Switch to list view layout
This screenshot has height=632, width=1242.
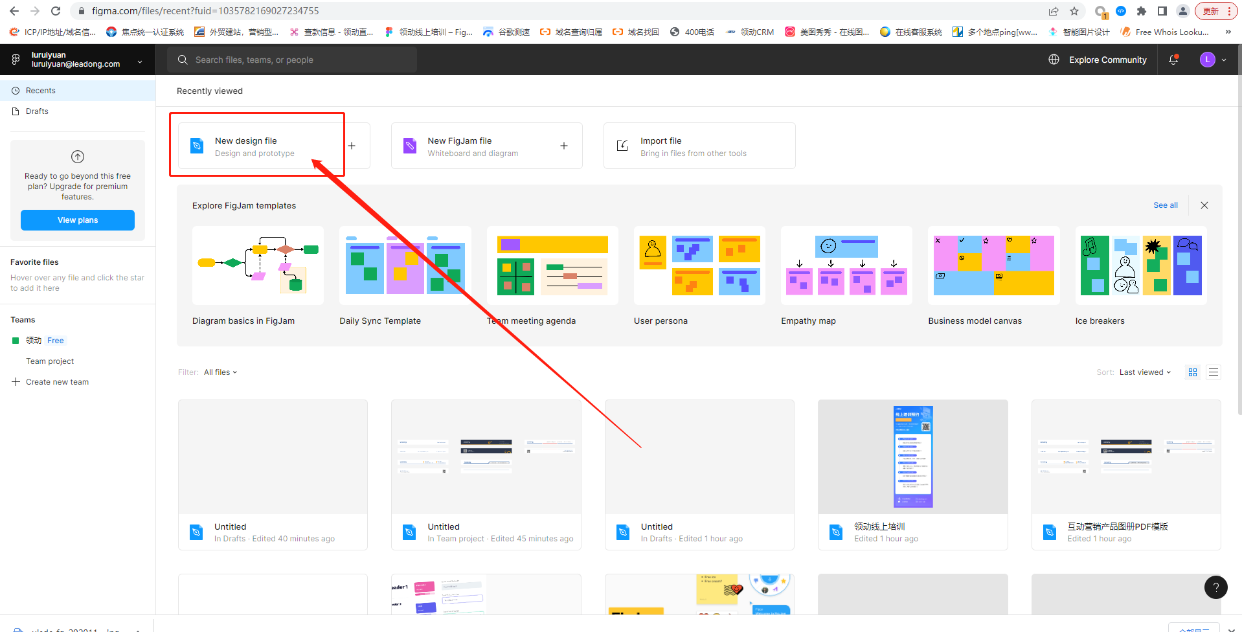point(1214,372)
